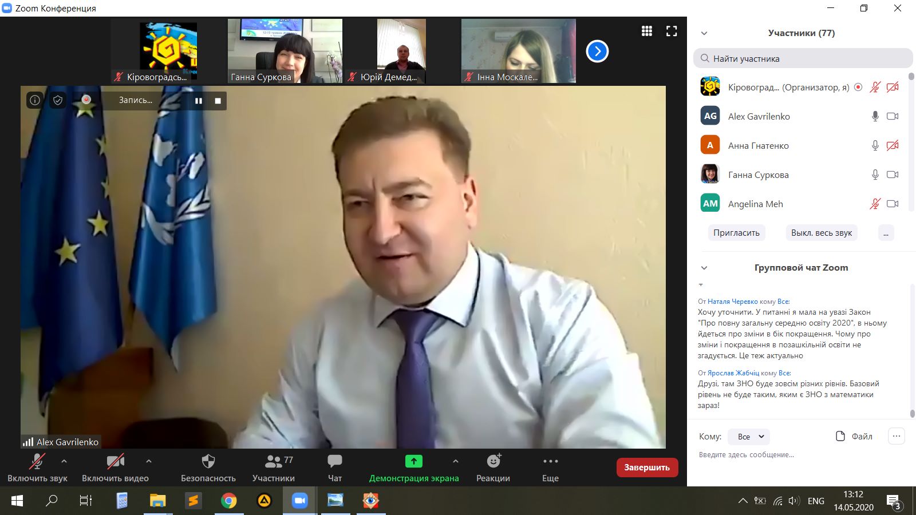Enter full screen mode icon
The width and height of the screenshot is (916, 515).
tap(672, 31)
